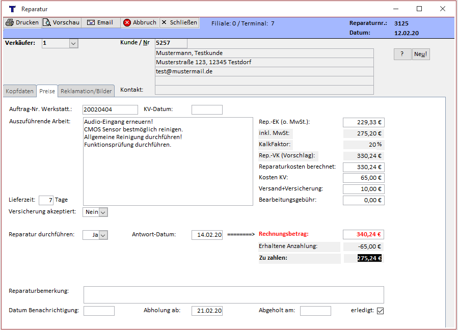Click the printer icon on Drucken
Viewport: 458px width, 330px height.
(x=10, y=22)
